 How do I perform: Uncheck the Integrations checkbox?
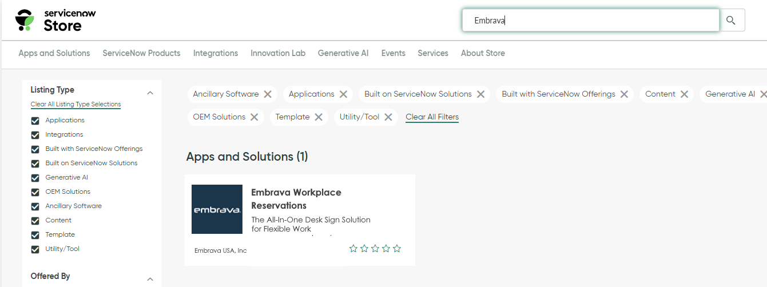pos(35,135)
